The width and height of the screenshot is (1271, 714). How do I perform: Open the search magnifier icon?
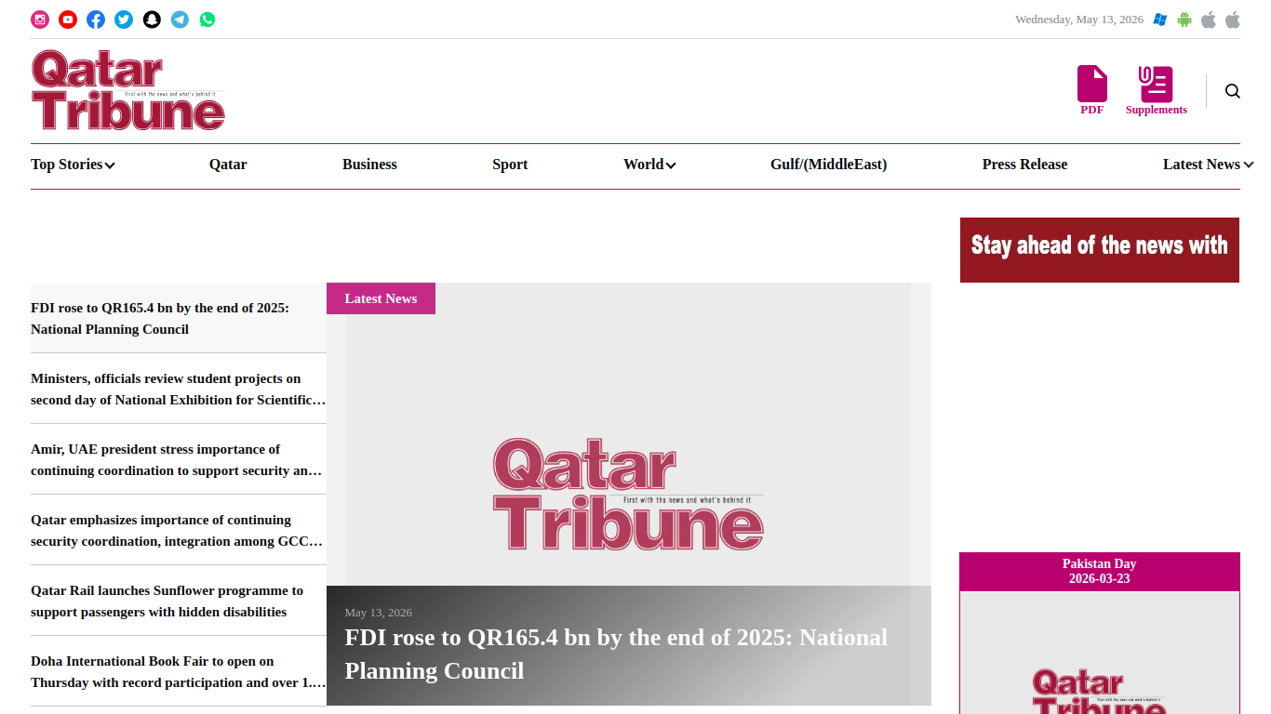coord(1233,91)
